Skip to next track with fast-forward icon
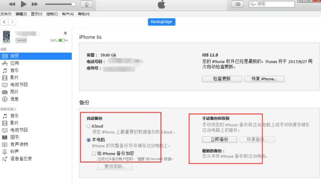Image resolution: width=321 pixels, height=184 pixels. 34,4
